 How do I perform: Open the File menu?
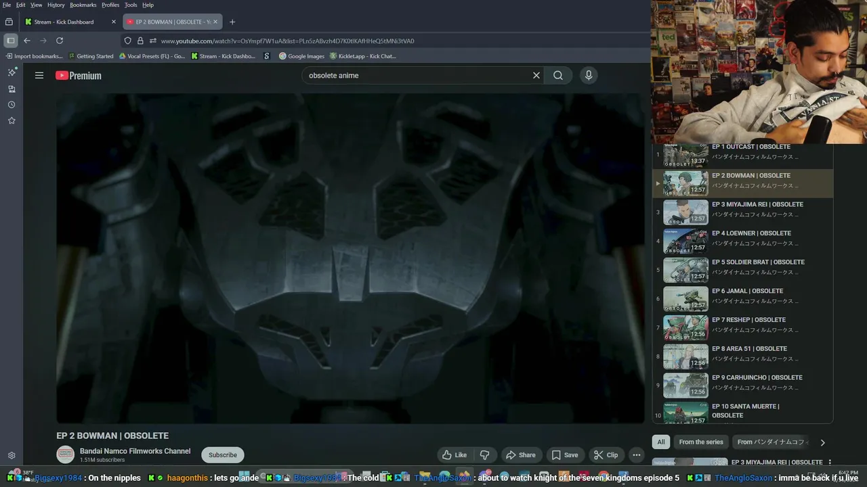point(6,5)
